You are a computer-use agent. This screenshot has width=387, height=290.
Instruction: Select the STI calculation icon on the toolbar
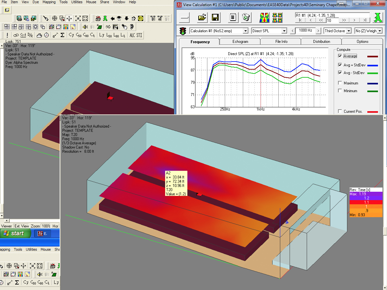tap(139, 35)
